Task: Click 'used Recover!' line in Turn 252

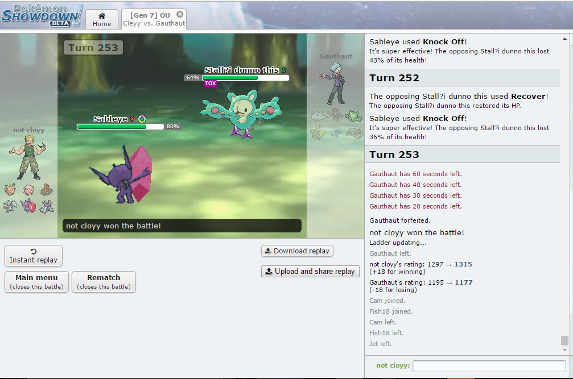Action: [459, 96]
